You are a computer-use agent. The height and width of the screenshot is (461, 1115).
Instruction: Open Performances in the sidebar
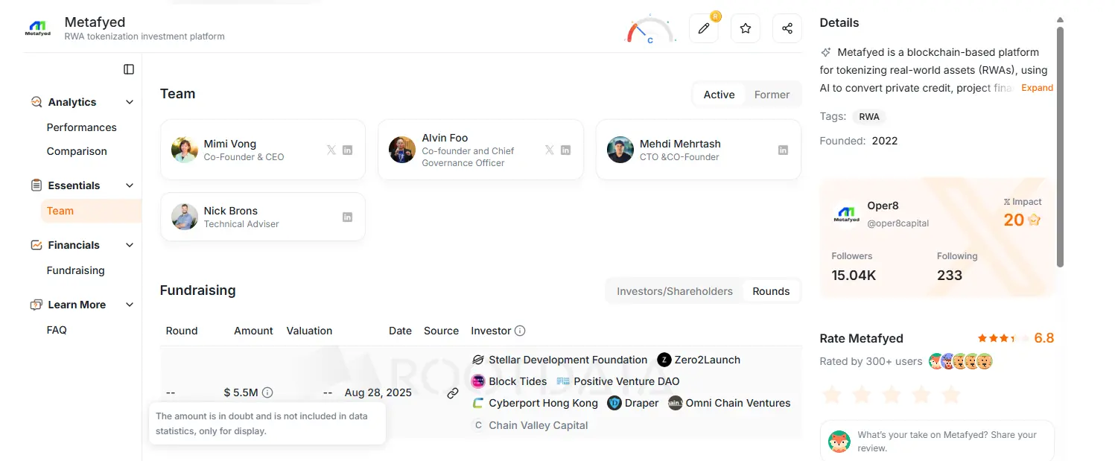(82, 127)
